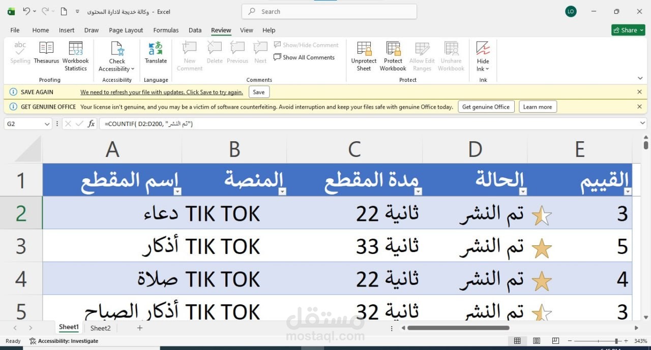This screenshot has height=350, width=651.
Task: Click the Excel app icon
Action: (11, 11)
